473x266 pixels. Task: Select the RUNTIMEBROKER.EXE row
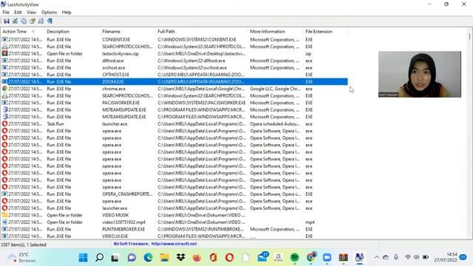(174, 229)
